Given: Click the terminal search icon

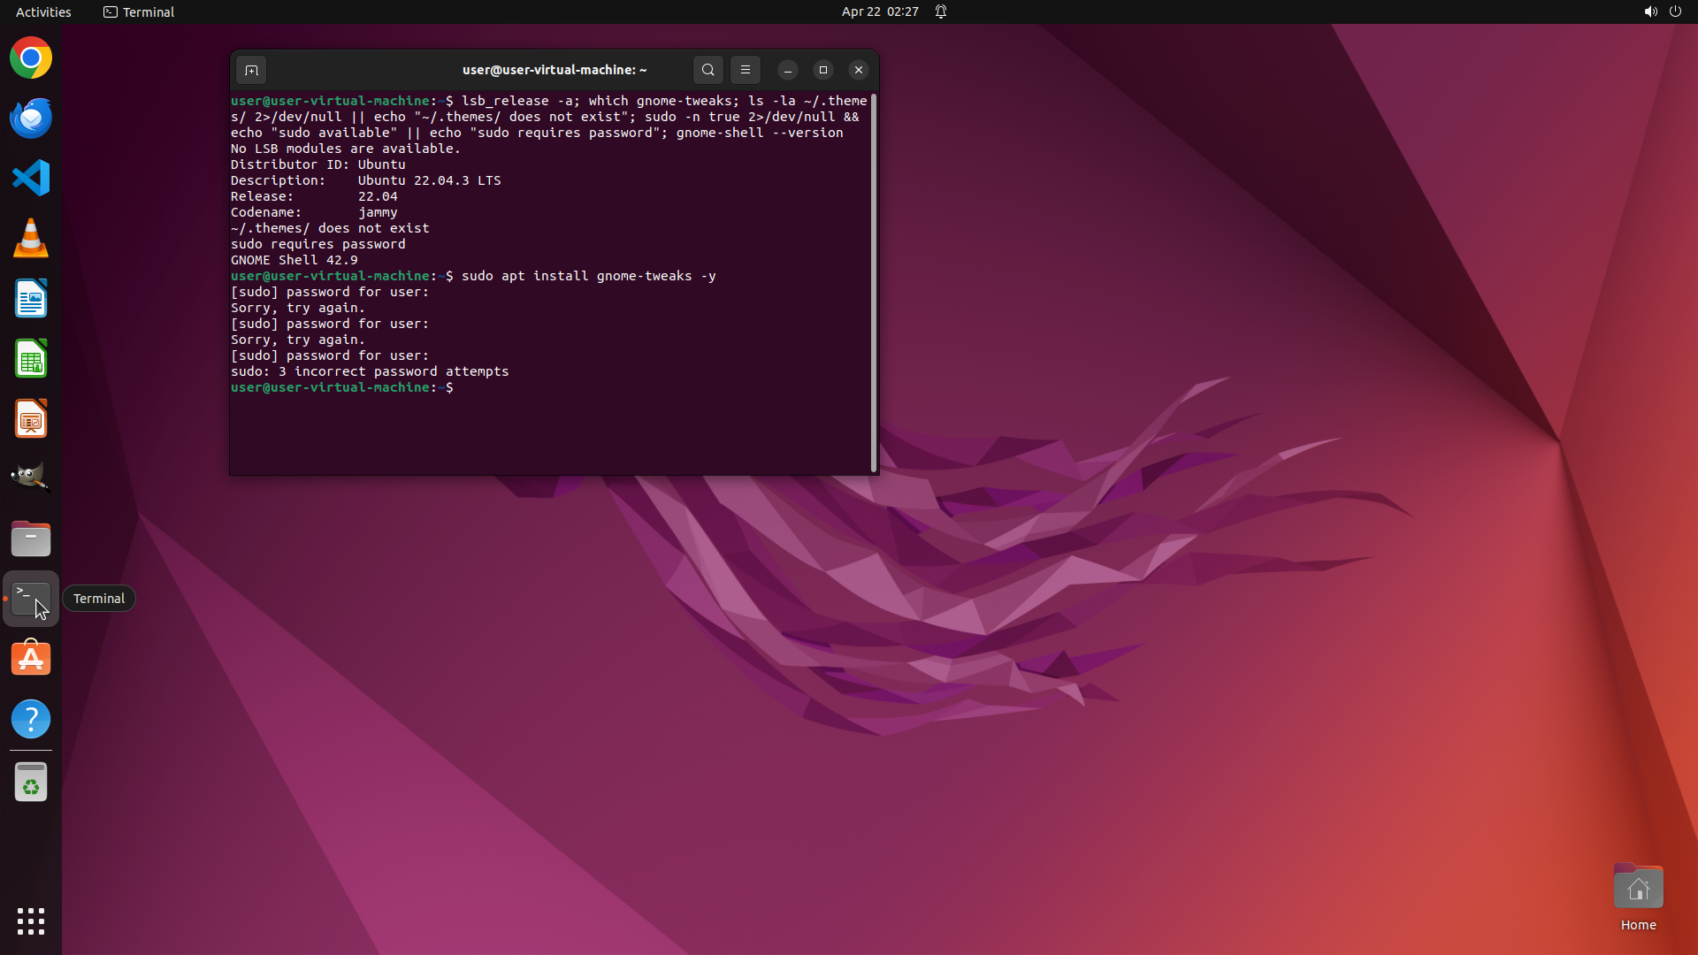Looking at the screenshot, I should [707, 70].
